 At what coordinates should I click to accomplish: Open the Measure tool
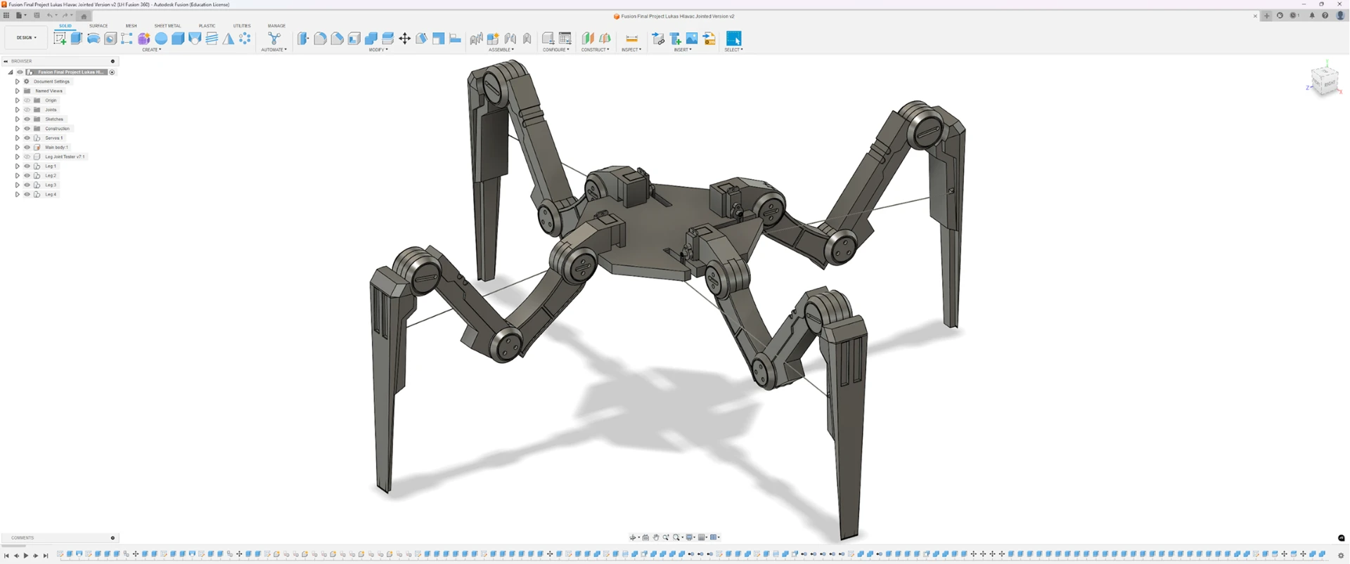(x=631, y=39)
